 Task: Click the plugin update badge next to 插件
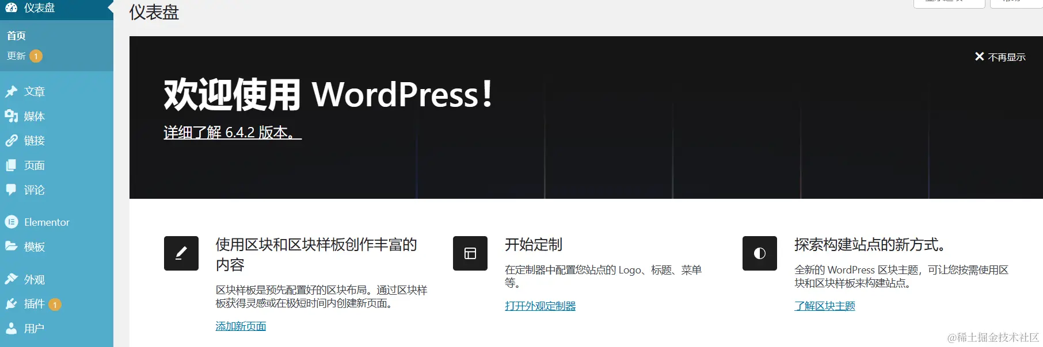[x=55, y=304]
